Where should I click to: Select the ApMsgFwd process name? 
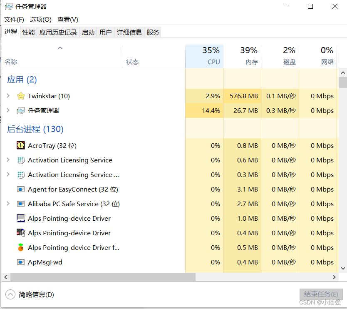coord(45,262)
